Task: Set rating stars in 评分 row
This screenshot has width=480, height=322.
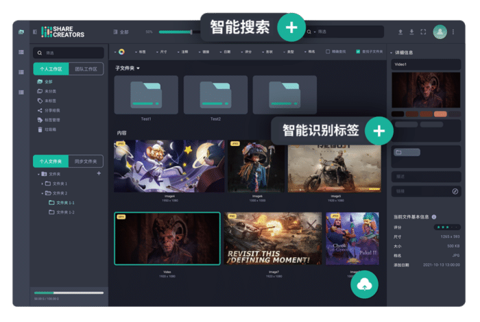Action: (447, 227)
